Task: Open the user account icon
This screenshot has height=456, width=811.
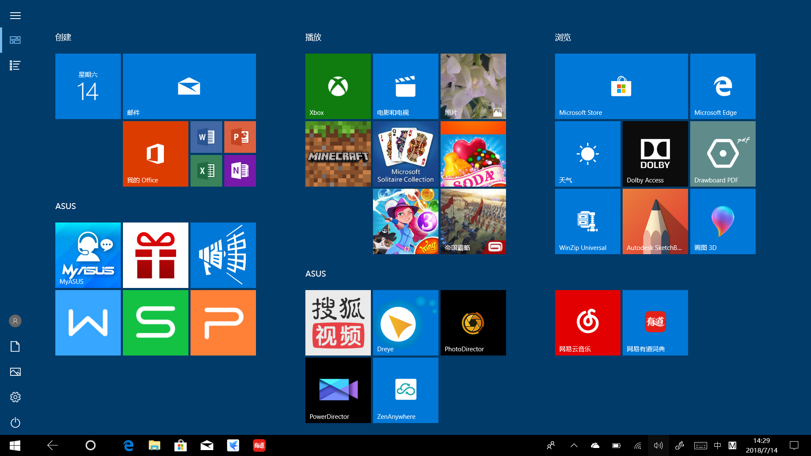Action: point(15,321)
